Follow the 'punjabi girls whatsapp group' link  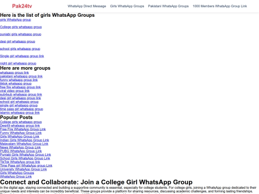click(21, 34)
